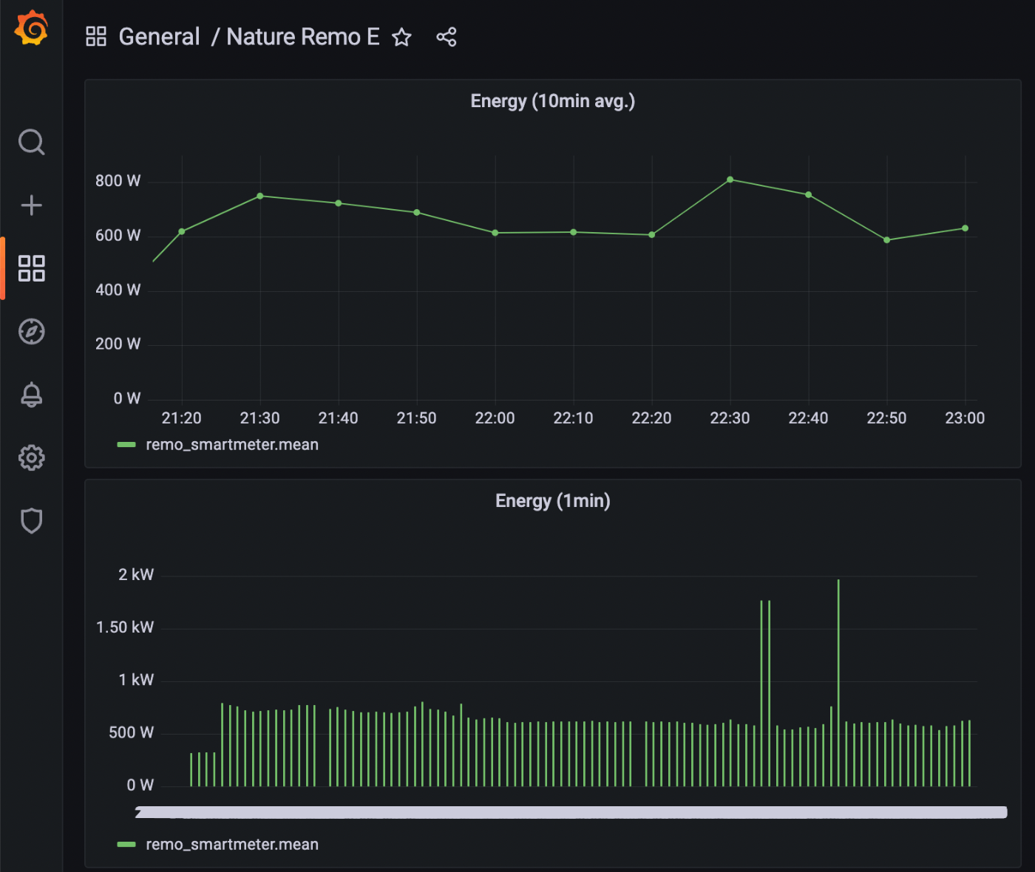Toggle remo_smartmeter.mean legend in 10min avg. panel
Viewport: 1035px width, 872px height.
pos(232,445)
